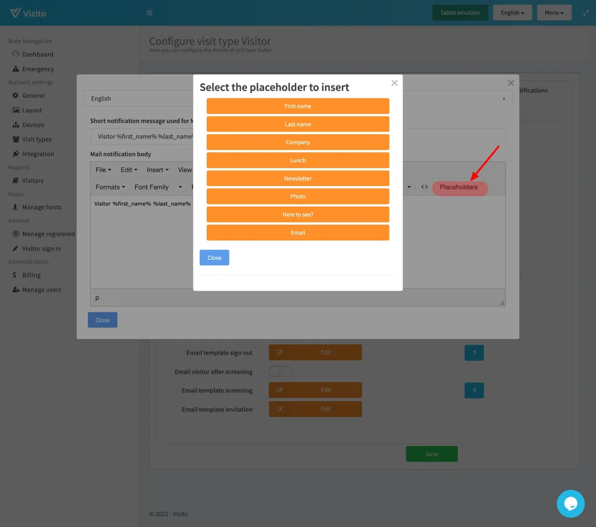This screenshot has width=596, height=527.
Task: Enable Email visitor after screening
Action: pyautogui.click(x=280, y=371)
